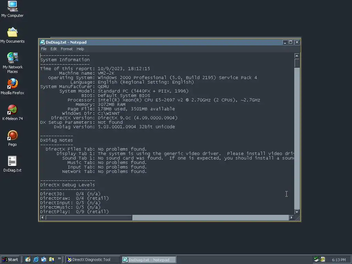
Task: Expand the hidden Quick Launch items chevron
Action: [x=59, y=258]
